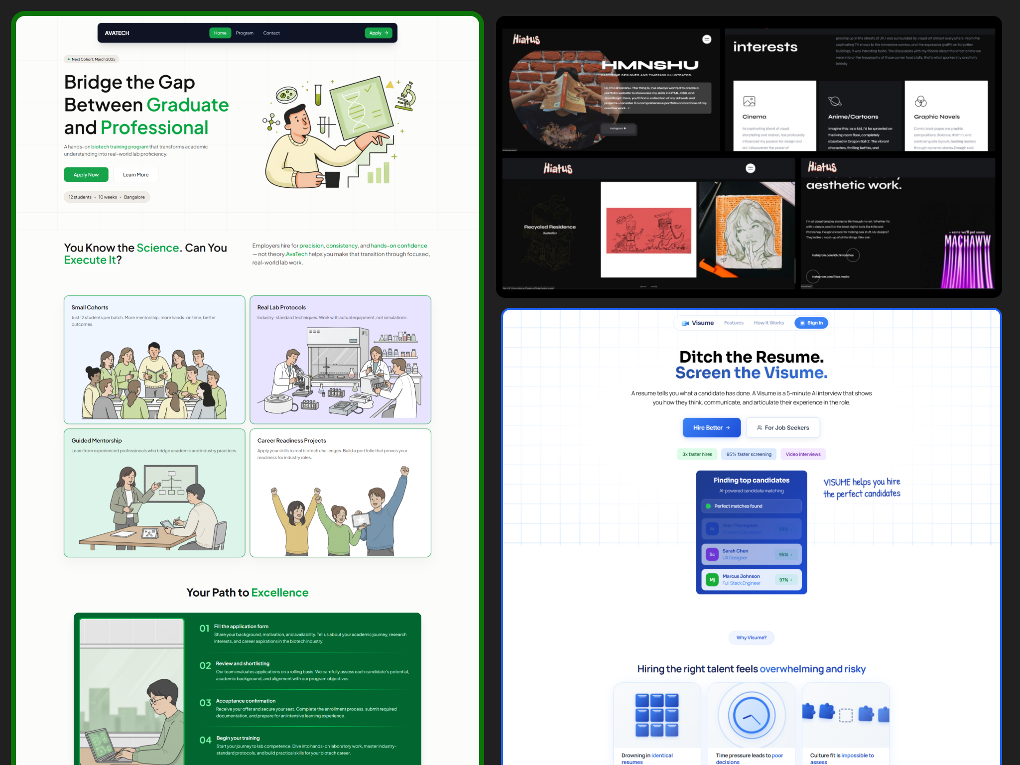Click the MJ avatar beside Marcus Johnson
This screenshot has width=1020, height=765.
[x=712, y=580]
